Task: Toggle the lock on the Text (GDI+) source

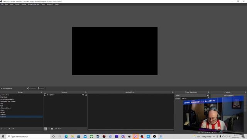Action: coord(86,95)
